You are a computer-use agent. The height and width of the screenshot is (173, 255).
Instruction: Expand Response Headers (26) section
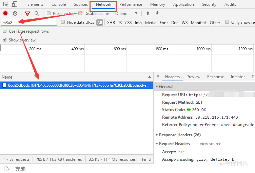pyautogui.click(x=157, y=135)
